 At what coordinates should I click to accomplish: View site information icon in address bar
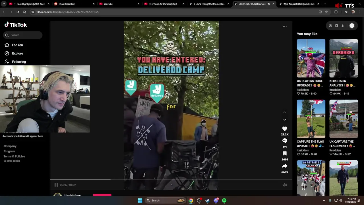tap(33, 12)
